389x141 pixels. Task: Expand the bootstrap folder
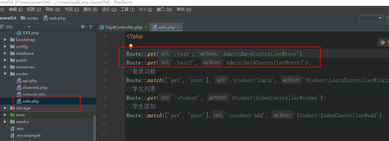[5, 40]
